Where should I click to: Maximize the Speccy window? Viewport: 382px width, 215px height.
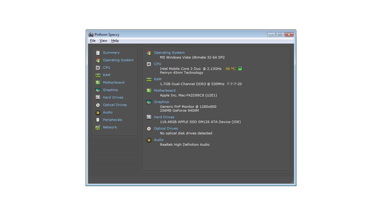point(280,35)
